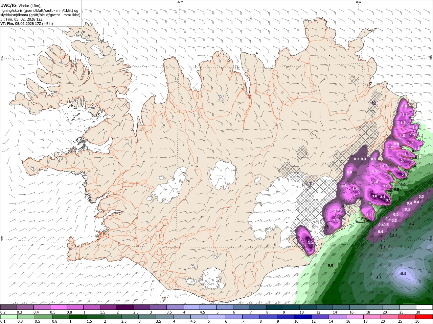This screenshot has width=433, height=324.
Task: Pick the rain swatch between 25 and 30
Action: point(406,317)
